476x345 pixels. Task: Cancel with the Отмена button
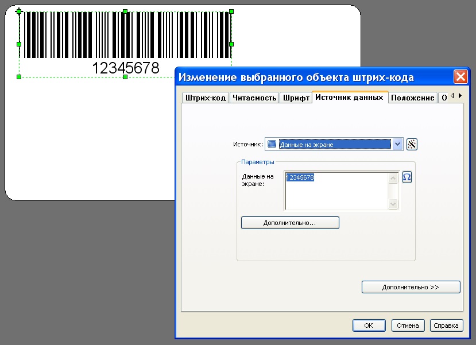click(x=408, y=325)
